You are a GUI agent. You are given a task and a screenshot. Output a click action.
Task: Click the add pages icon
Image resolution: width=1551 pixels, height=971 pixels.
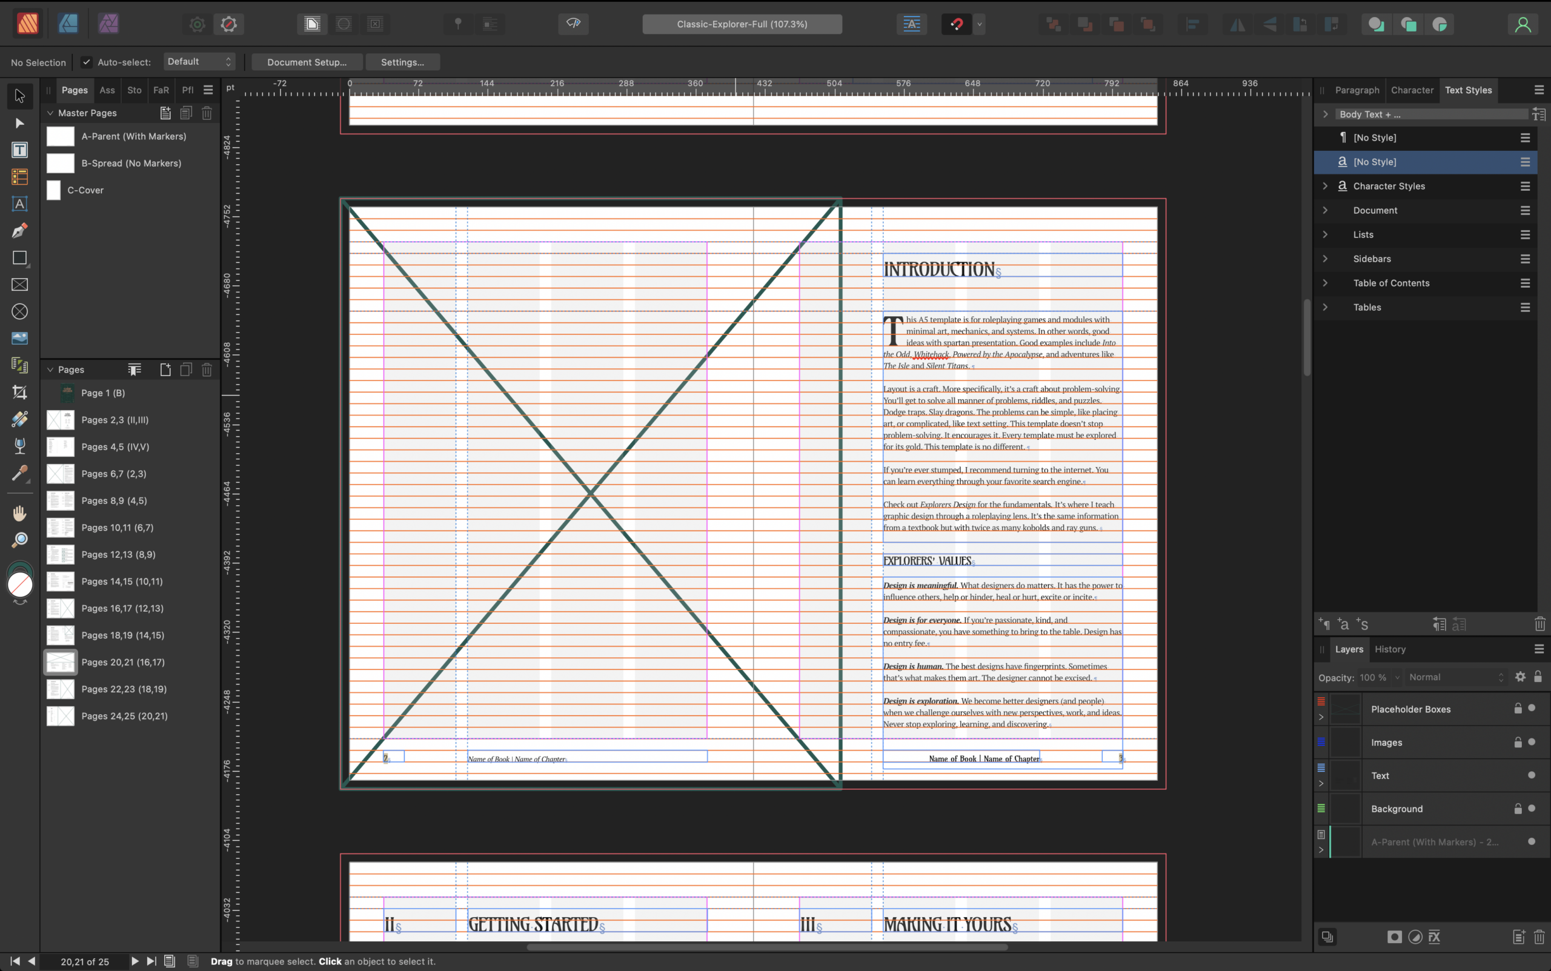pos(165,370)
